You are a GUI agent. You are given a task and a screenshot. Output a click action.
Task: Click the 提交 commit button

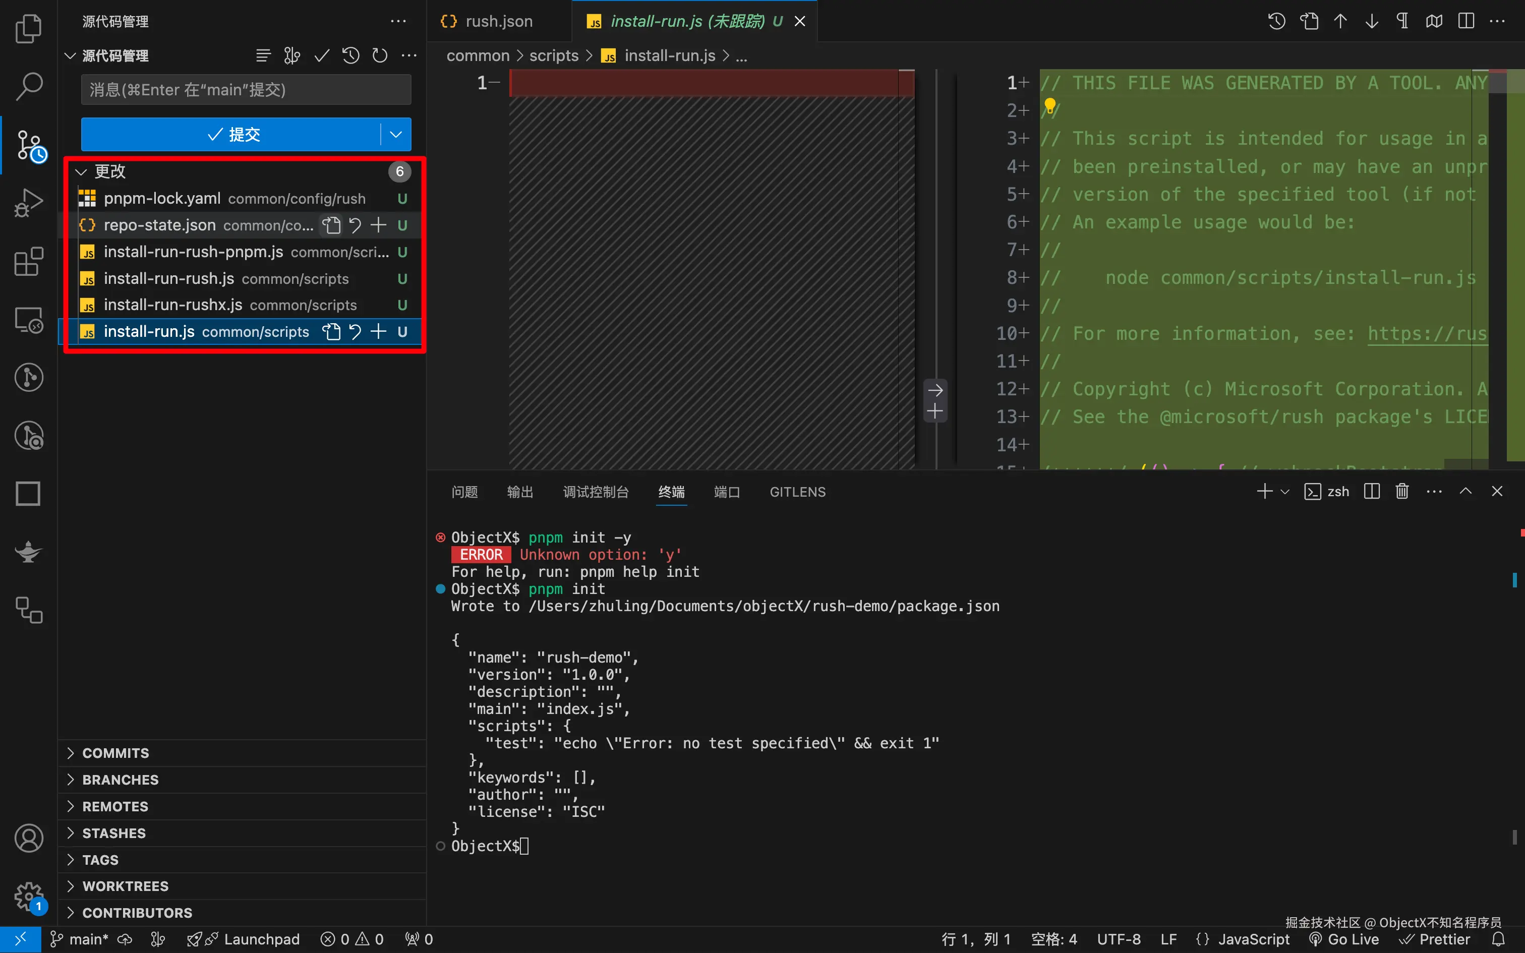(x=232, y=134)
